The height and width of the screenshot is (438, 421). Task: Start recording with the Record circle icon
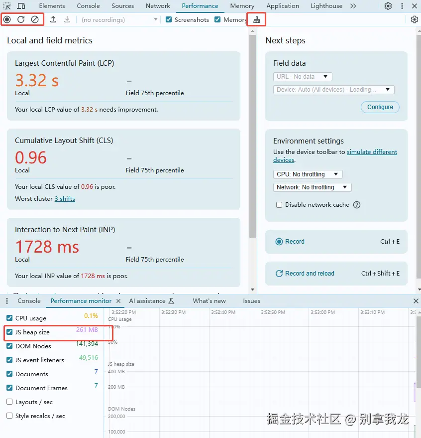7,19
